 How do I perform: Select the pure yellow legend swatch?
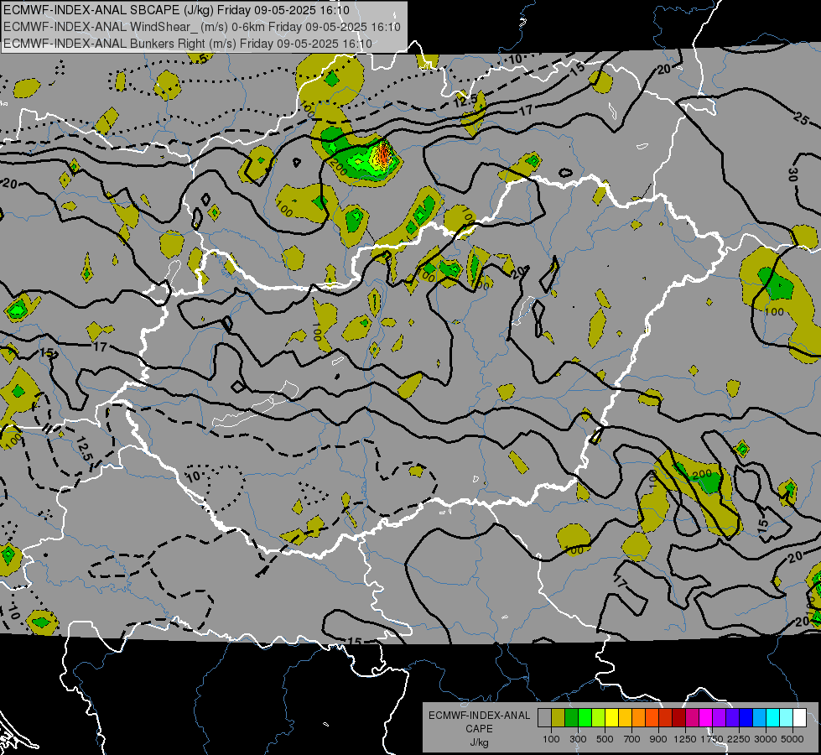(x=611, y=717)
